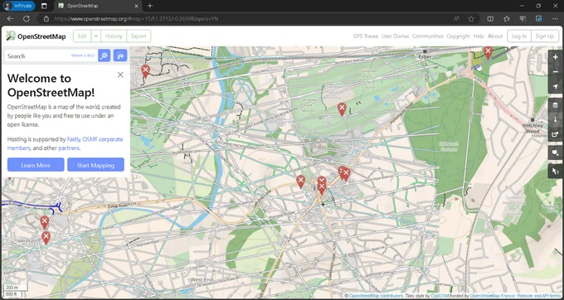Go back in the browser
Image resolution: width=564 pixels, height=300 pixels.
click(x=10, y=19)
